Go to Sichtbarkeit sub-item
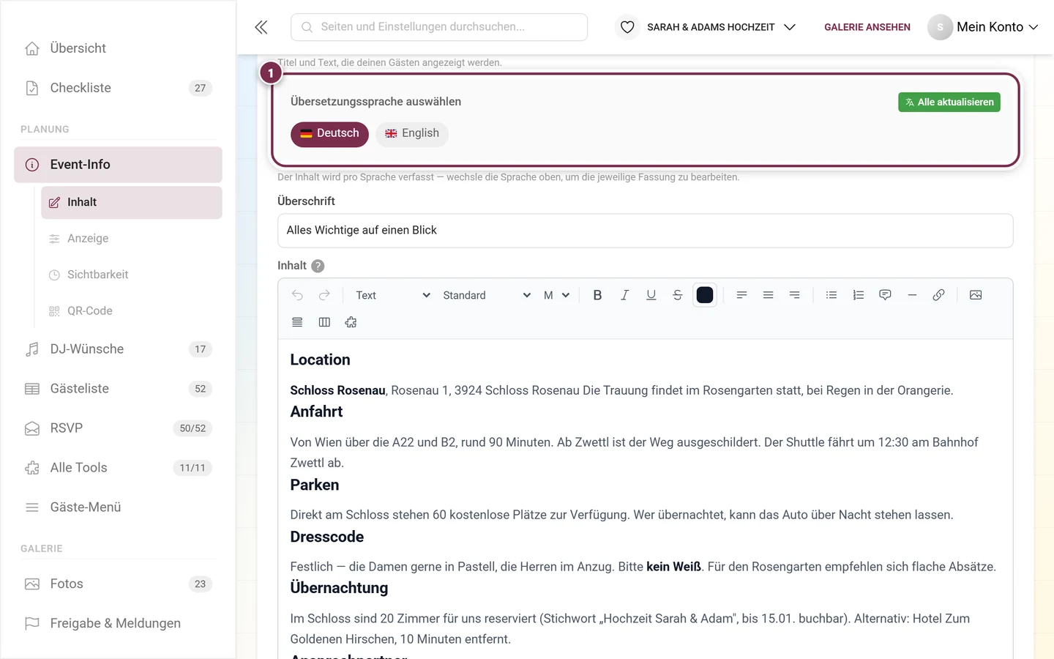The height and width of the screenshot is (659, 1054). tap(131, 275)
